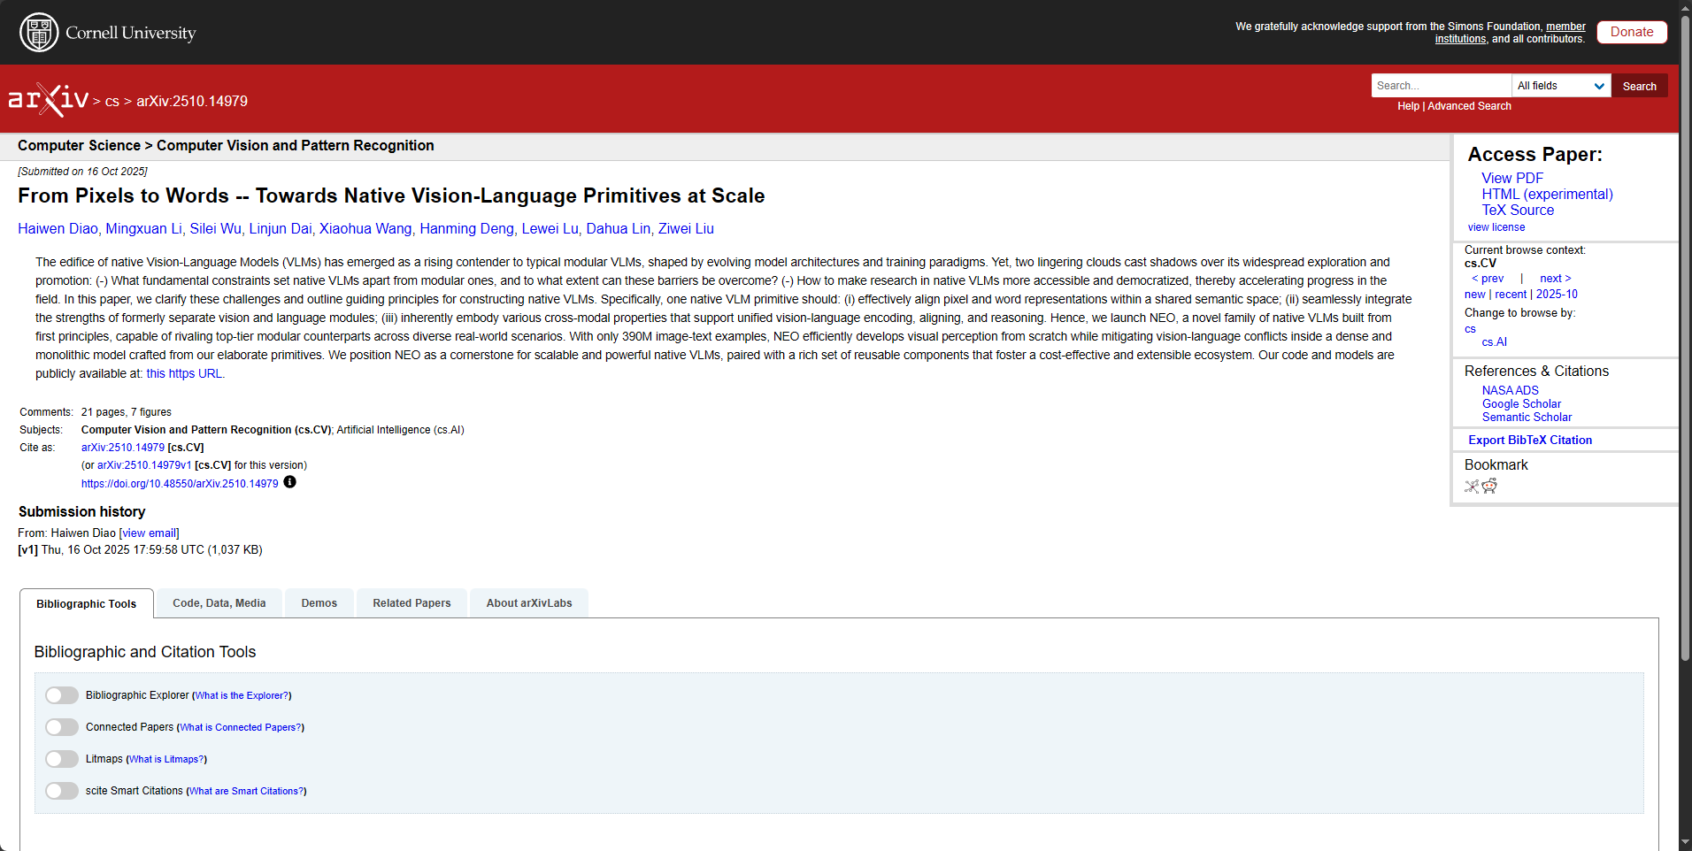Click the DOI info icon
This screenshot has width=1692, height=851.
tap(289, 482)
